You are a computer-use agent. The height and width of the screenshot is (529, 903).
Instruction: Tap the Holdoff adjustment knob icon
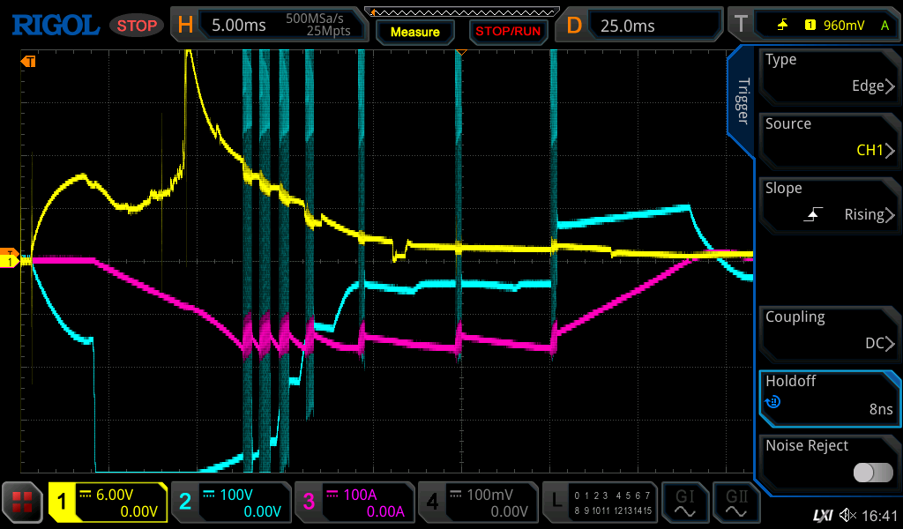pyautogui.click(x=772, y=402)
